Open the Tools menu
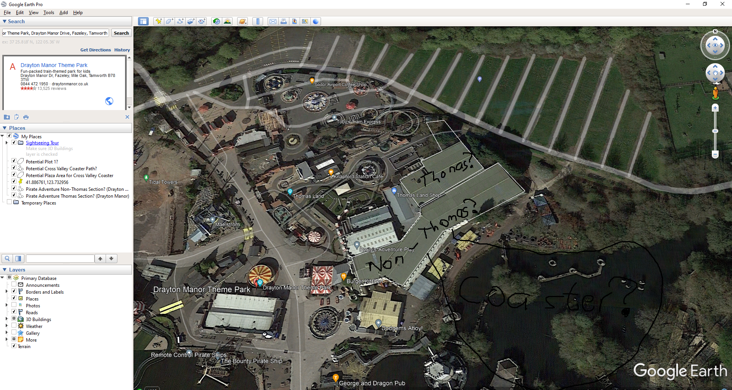 click(x=49, y=13)
